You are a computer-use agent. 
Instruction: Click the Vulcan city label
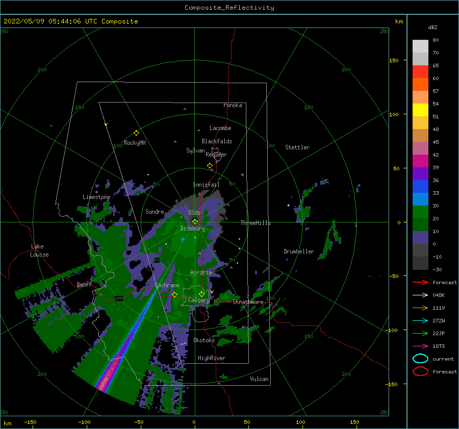point(260,379)
